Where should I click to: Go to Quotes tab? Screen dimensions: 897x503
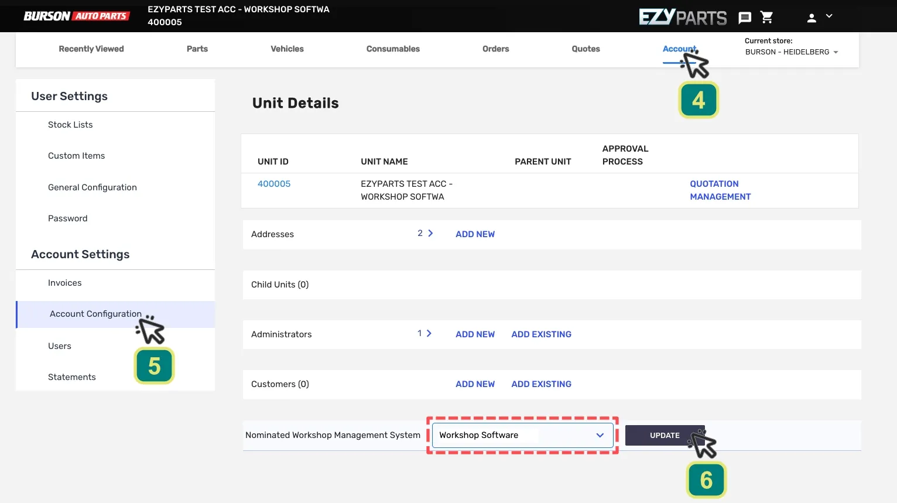586,49
